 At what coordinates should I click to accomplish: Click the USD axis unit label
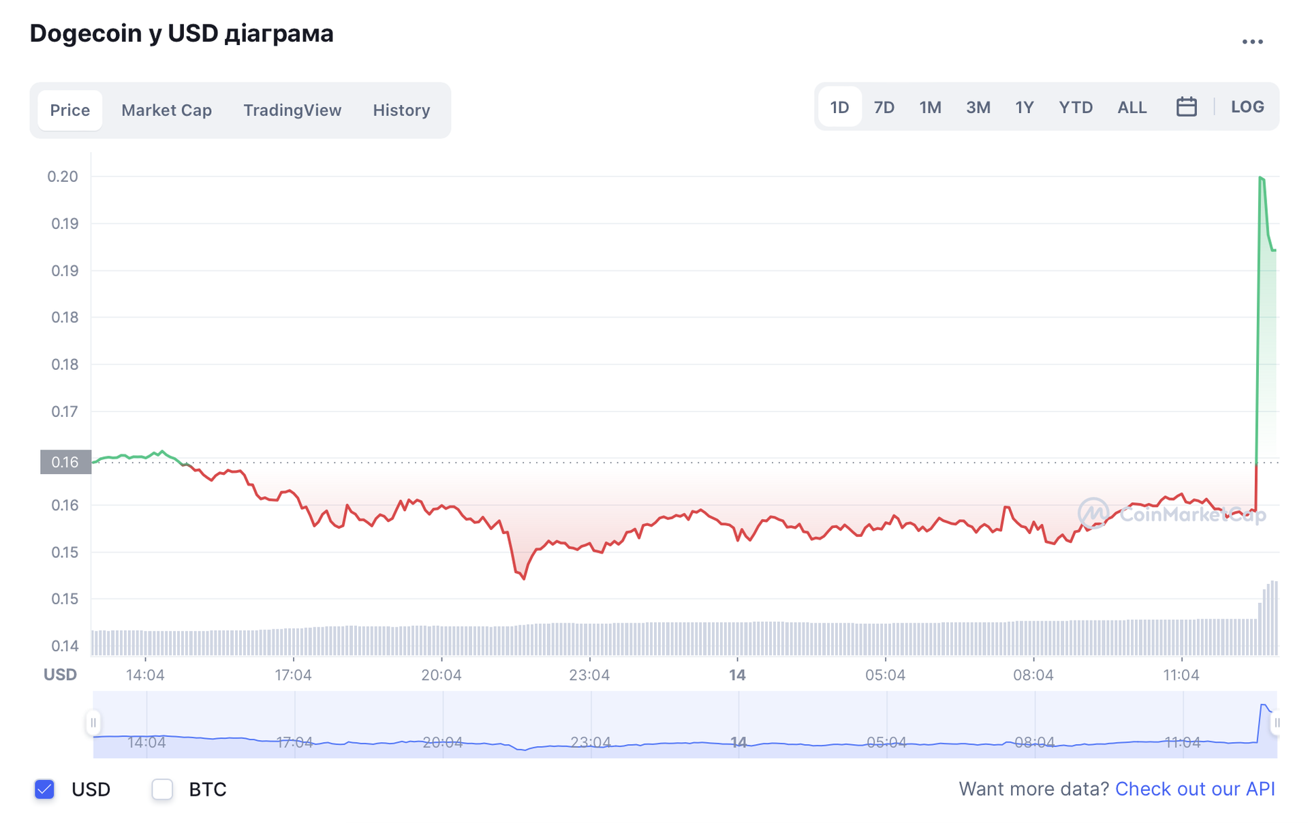click(60, 674)
